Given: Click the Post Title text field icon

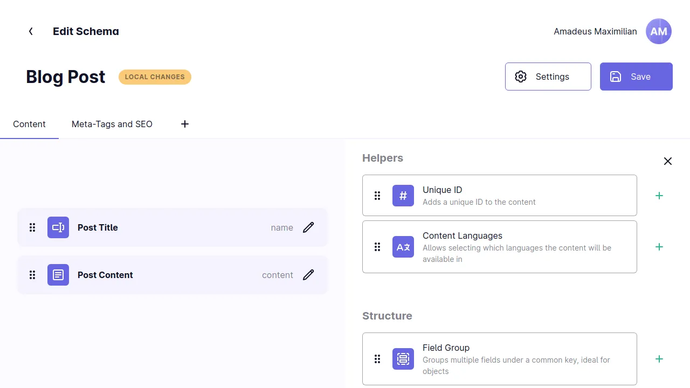Looking at the screenshot, I should point(58,227).
